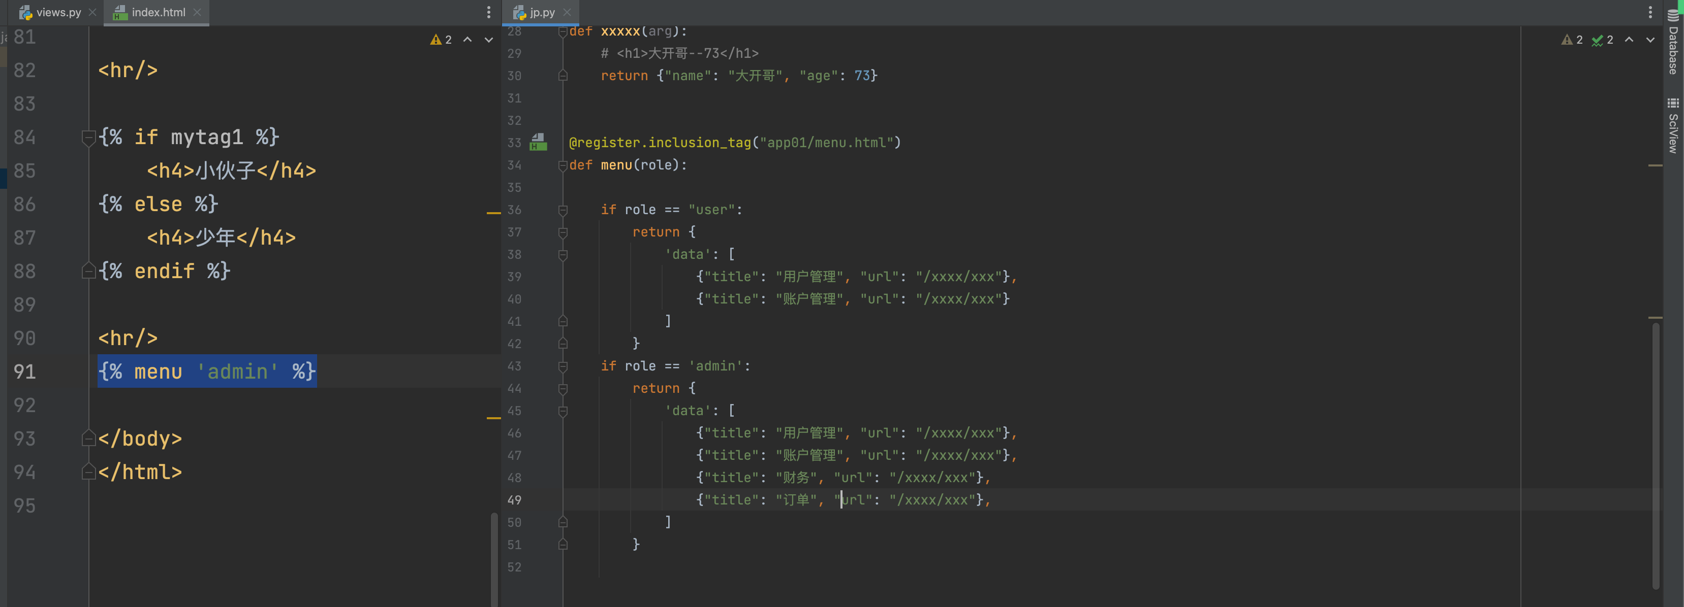Open left editor tab options menu
The width and height of the screenshot is (1684, 607).
click(x=488, y=12)
